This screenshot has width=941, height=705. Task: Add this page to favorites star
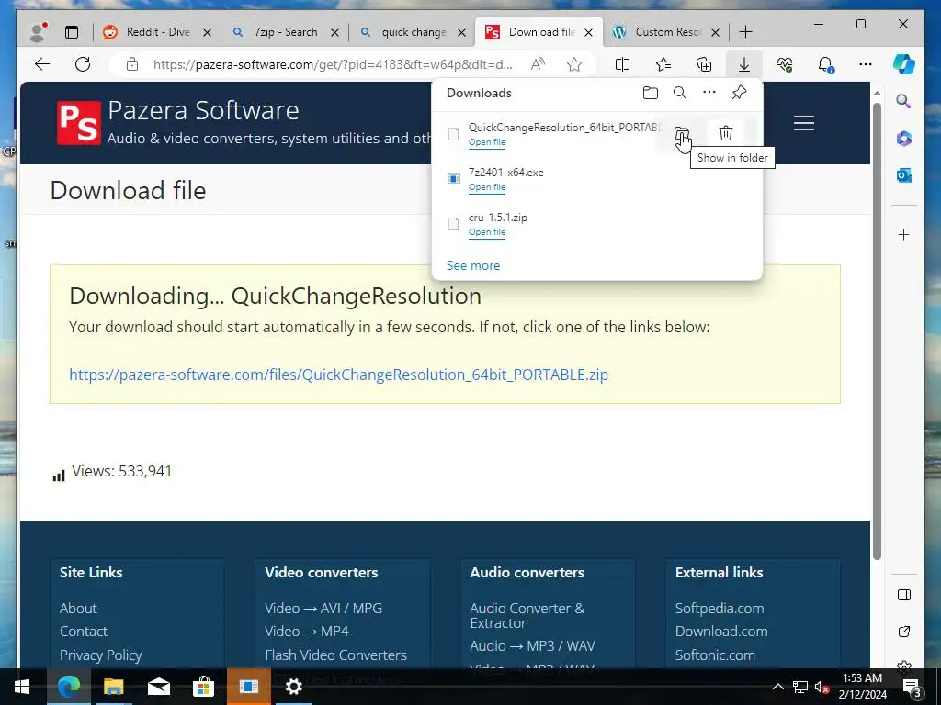tap(574, 64)
